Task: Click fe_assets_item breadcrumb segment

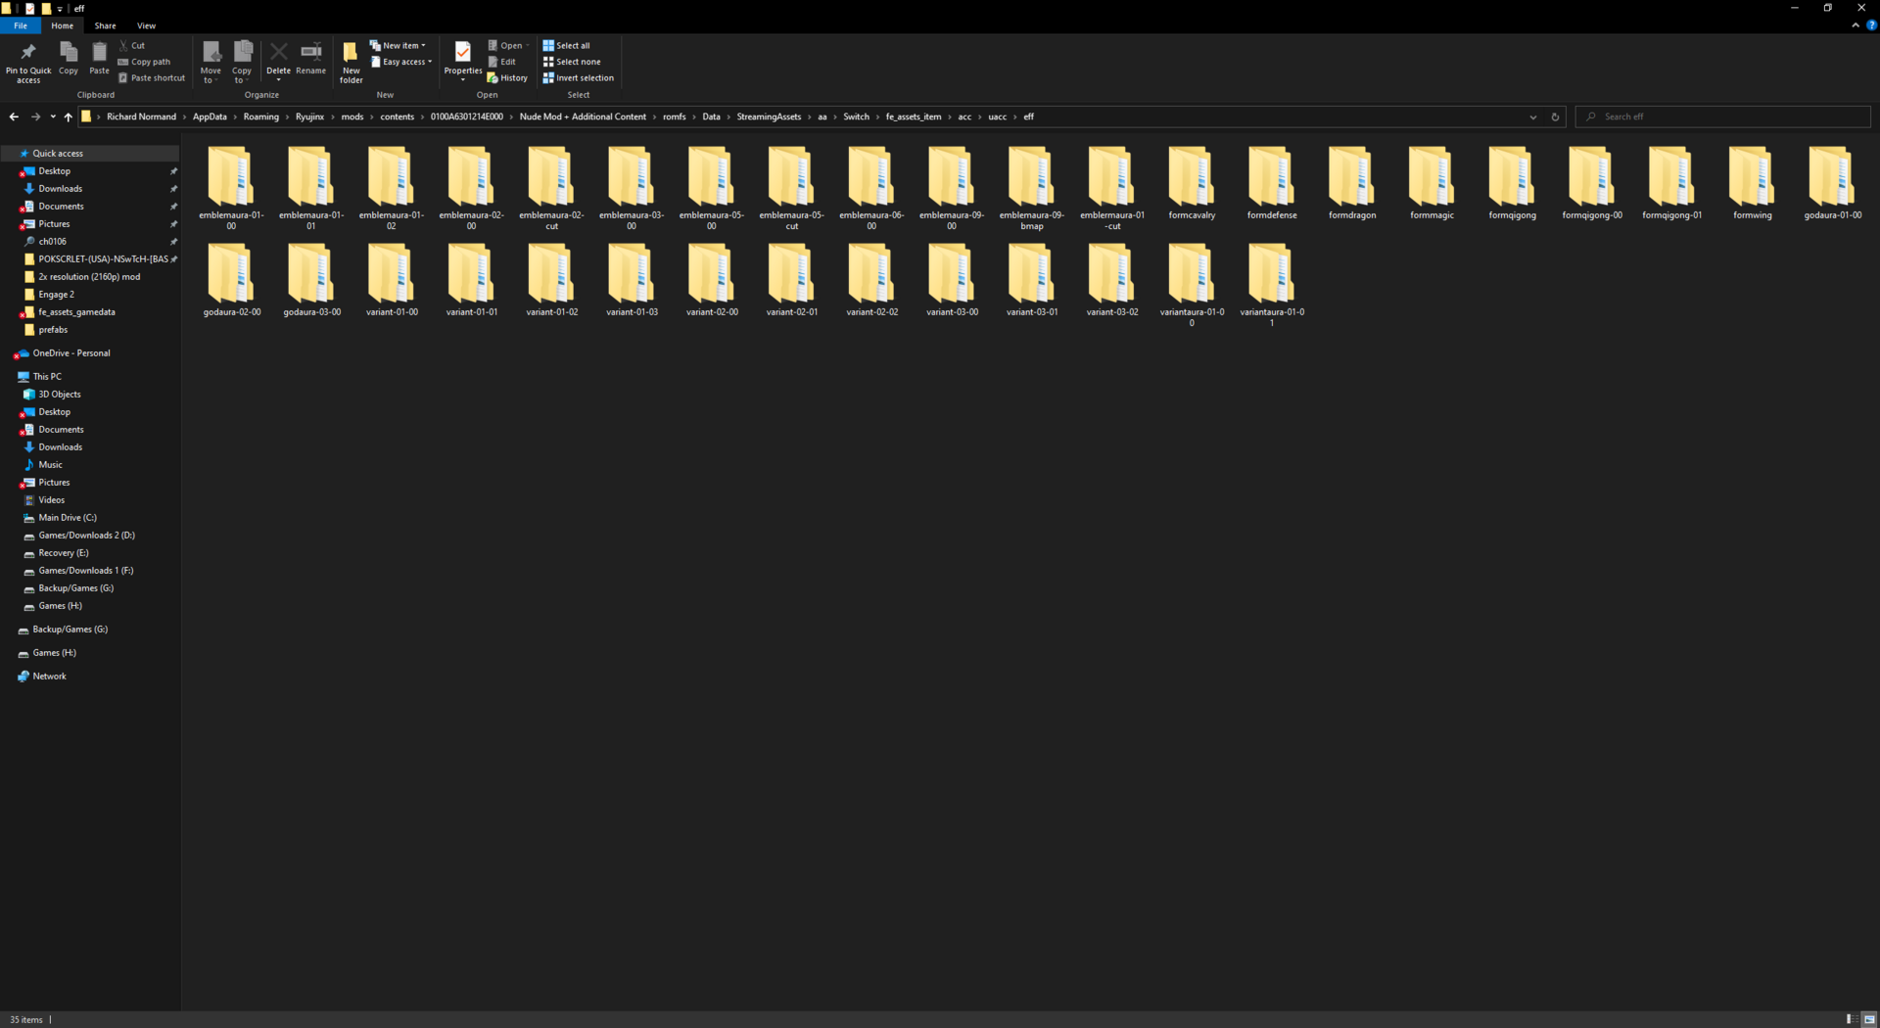Action: pyautogui.click(x=914, y=117)
